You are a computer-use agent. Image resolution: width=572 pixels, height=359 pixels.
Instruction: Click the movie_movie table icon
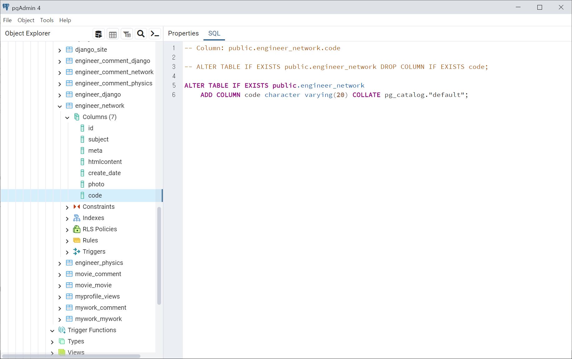coord(69,285)
